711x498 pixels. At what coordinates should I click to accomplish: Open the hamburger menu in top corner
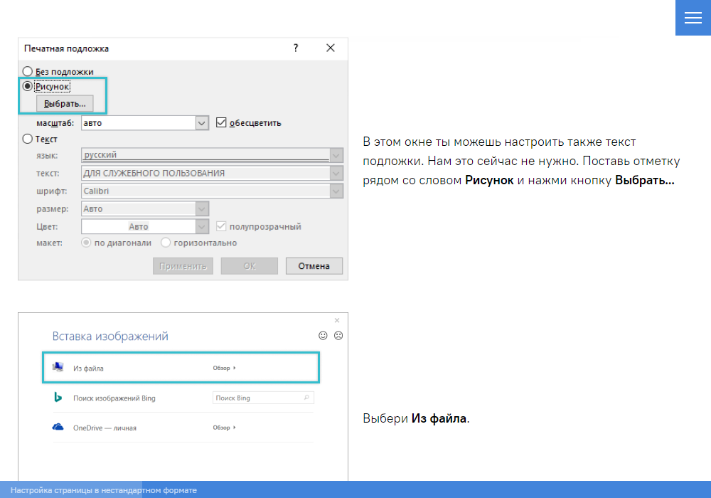coord(693,18)
